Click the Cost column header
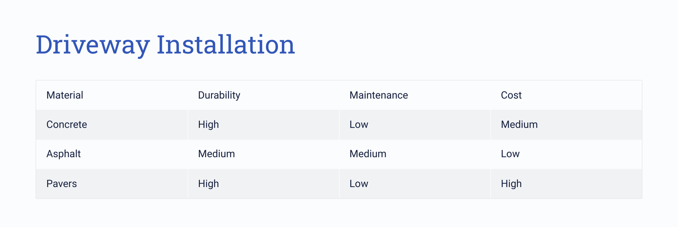 point(566,95)
